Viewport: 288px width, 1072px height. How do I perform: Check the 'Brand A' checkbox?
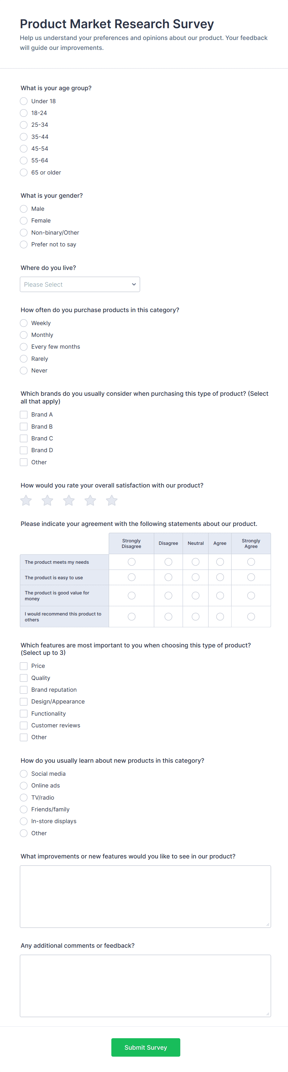[24, 414]
